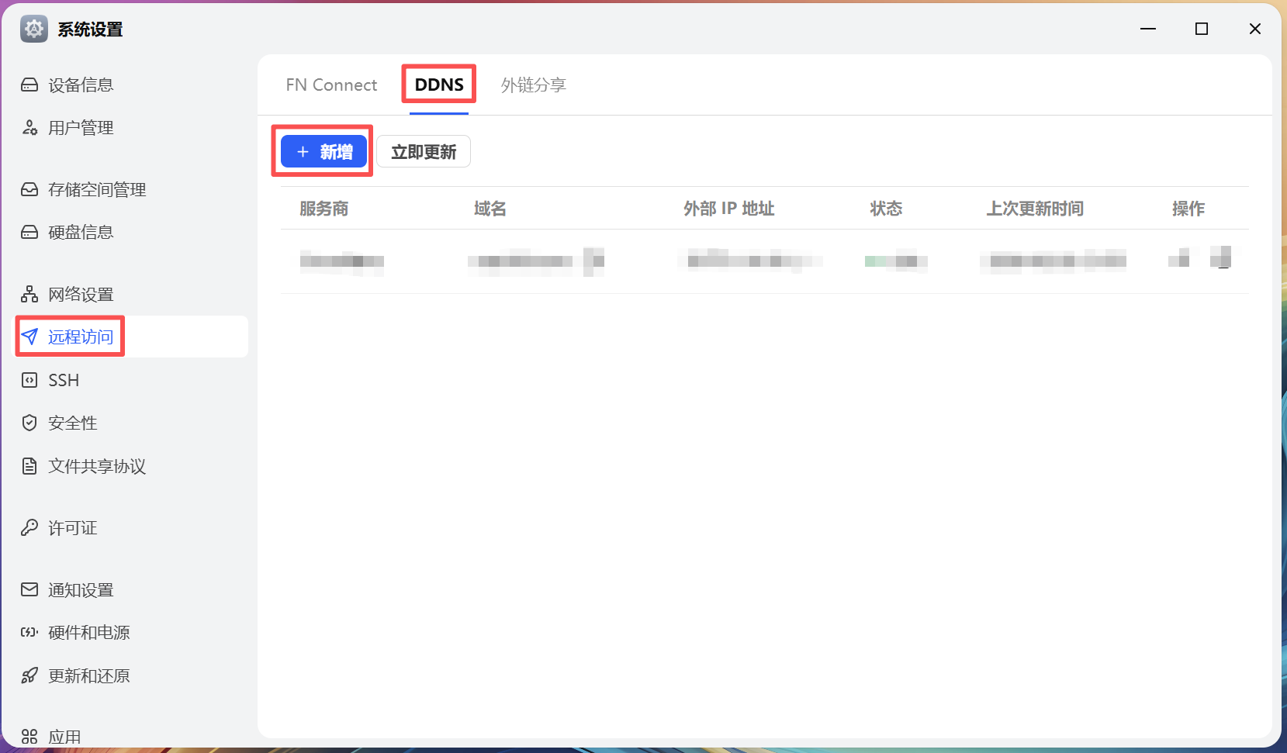Click the network settings icon

pyautogui.click(x=29, y=294)
